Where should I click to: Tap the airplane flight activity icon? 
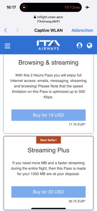24,7
